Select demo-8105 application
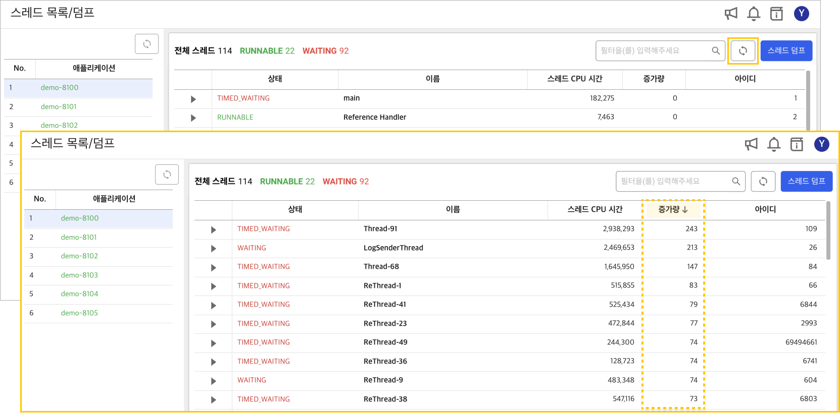Screen dimensions: 840x413 pos(98,313)
